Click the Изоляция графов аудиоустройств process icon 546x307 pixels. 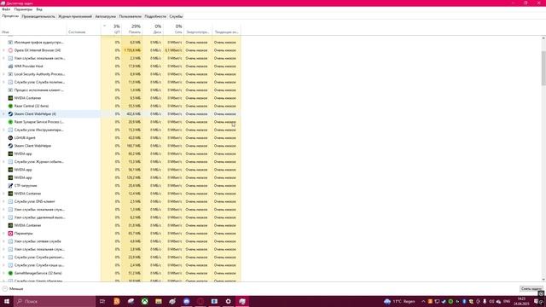[x=10, y=42]
